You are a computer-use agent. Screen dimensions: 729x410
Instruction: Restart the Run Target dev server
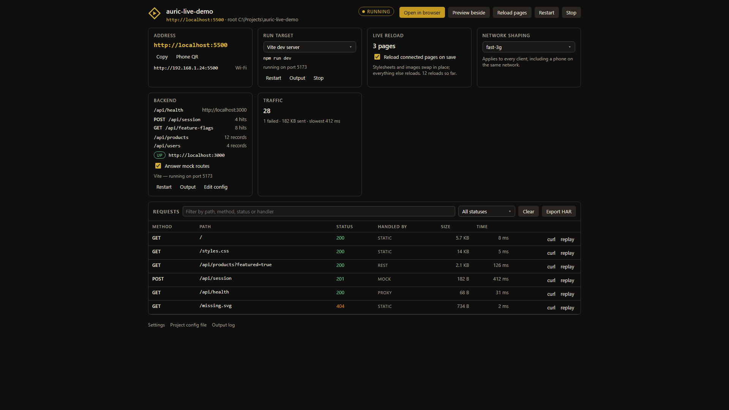coord(273,78)
